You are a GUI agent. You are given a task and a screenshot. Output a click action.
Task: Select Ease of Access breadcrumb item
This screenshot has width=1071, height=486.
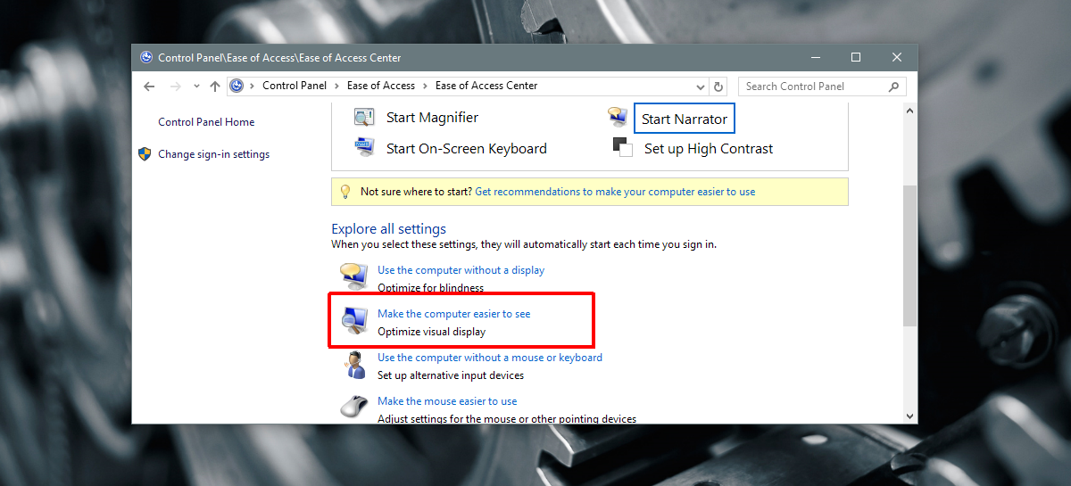pyautogui.click(x=381, y=86)
